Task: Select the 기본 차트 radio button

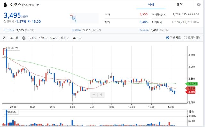Action: pos(168,38)
